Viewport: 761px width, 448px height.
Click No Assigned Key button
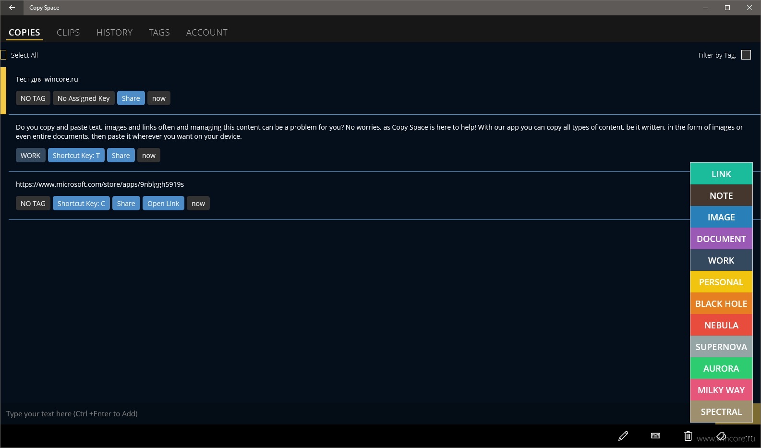(x=84, y=98)
